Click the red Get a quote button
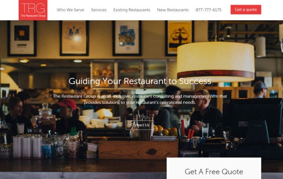Viewport: 283px width, 179px height. pos(246,9)
